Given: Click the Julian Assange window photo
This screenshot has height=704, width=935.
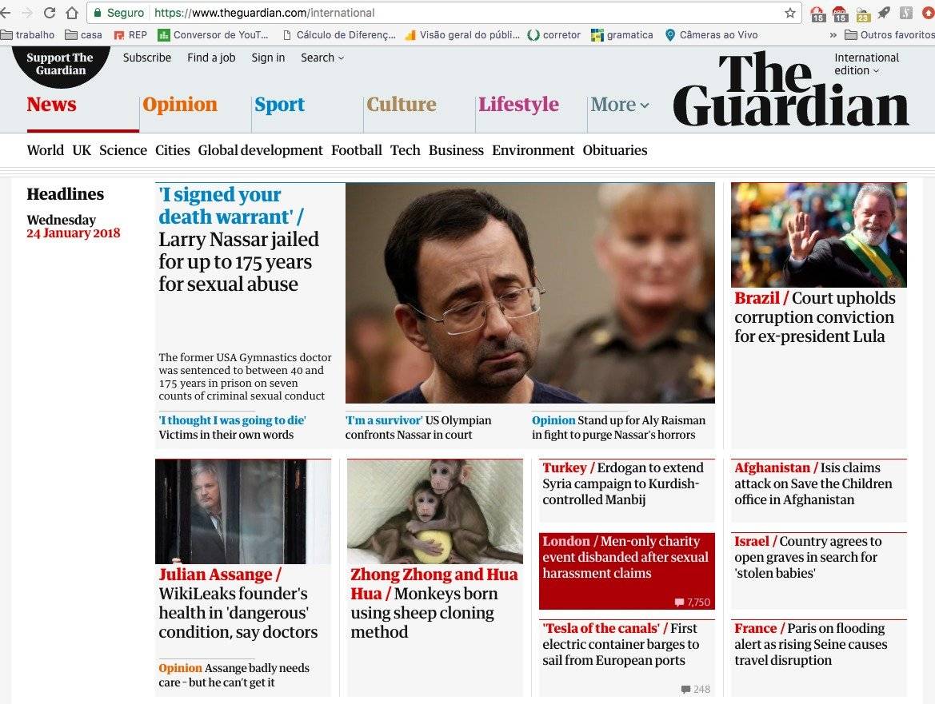Looking at the screenshot, I should (x=242, y=511).
